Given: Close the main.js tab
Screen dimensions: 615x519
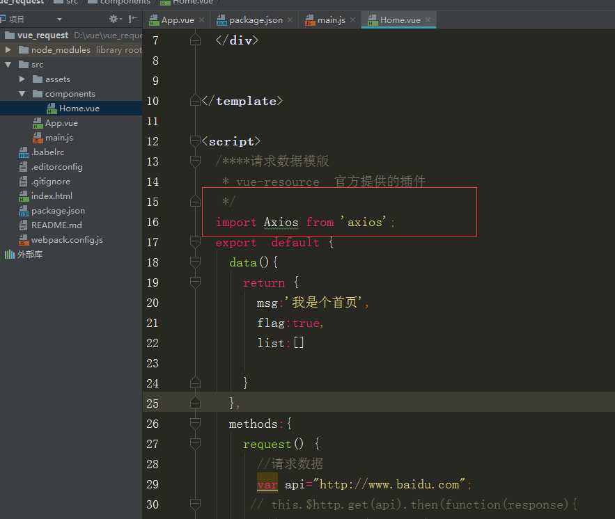Looking at the screenshot, I should click(x=352, y=19).
